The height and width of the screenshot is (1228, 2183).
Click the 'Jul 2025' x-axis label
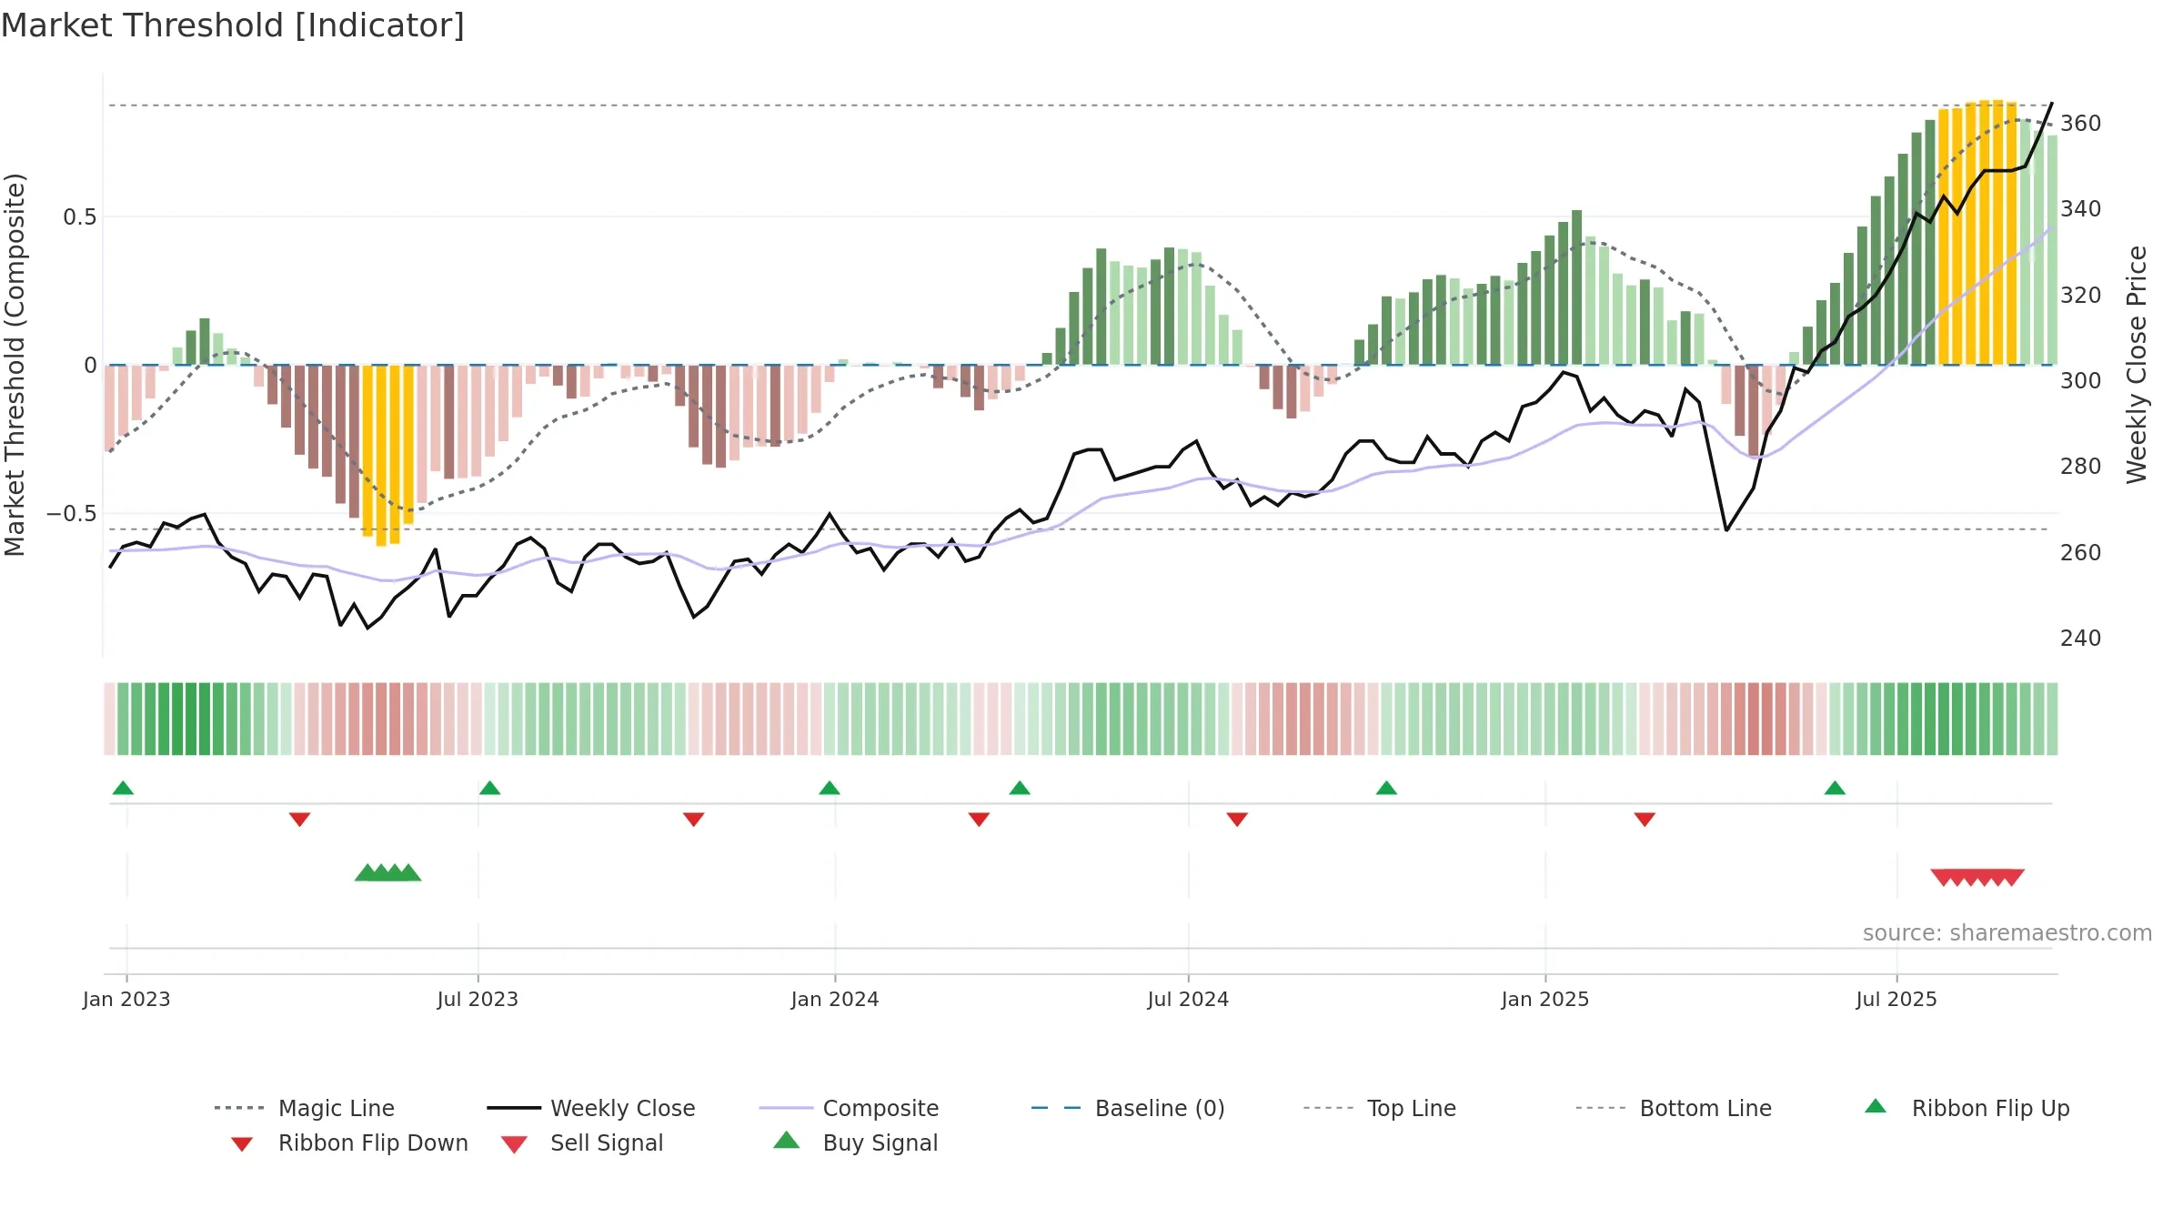point(1896,999)
